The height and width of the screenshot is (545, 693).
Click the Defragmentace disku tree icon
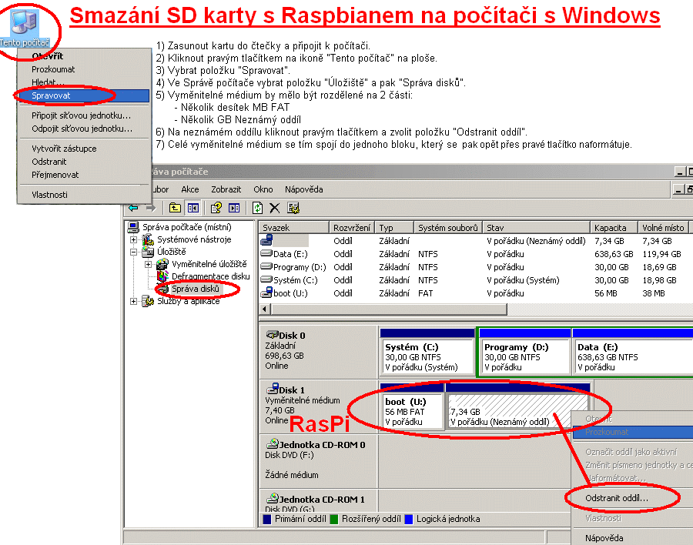pos(162,276)
